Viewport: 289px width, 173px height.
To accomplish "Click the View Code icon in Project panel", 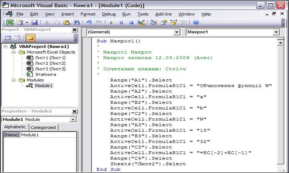I will 8,38.
